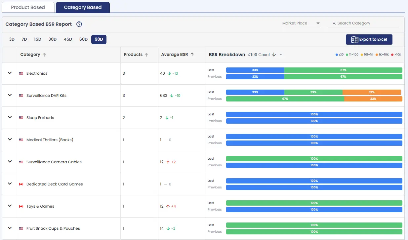Switch to the Product Based tab
This screenshot has width=408, height=240.
tap(28, 7)
